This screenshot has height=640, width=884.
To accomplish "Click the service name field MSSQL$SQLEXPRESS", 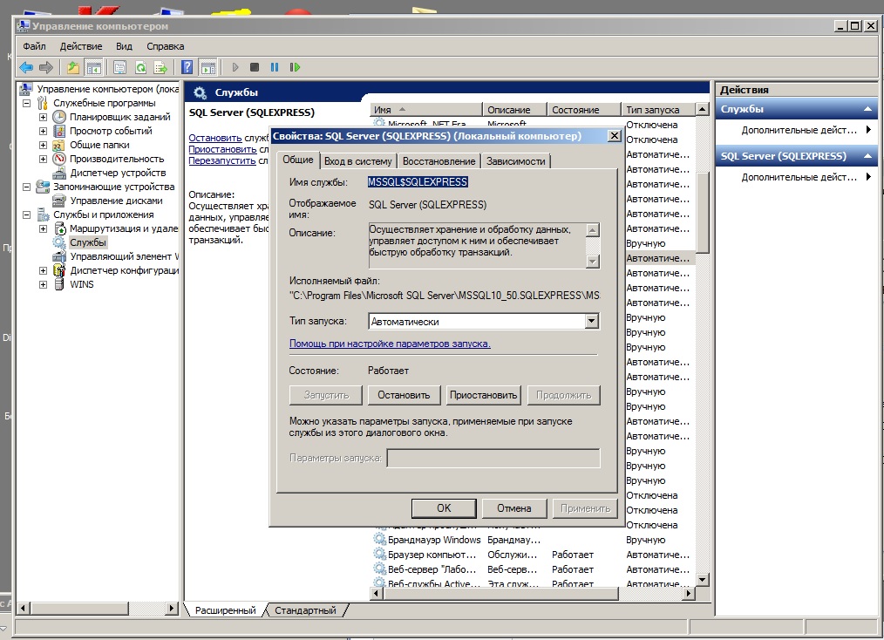I will (x=418, y=182).
